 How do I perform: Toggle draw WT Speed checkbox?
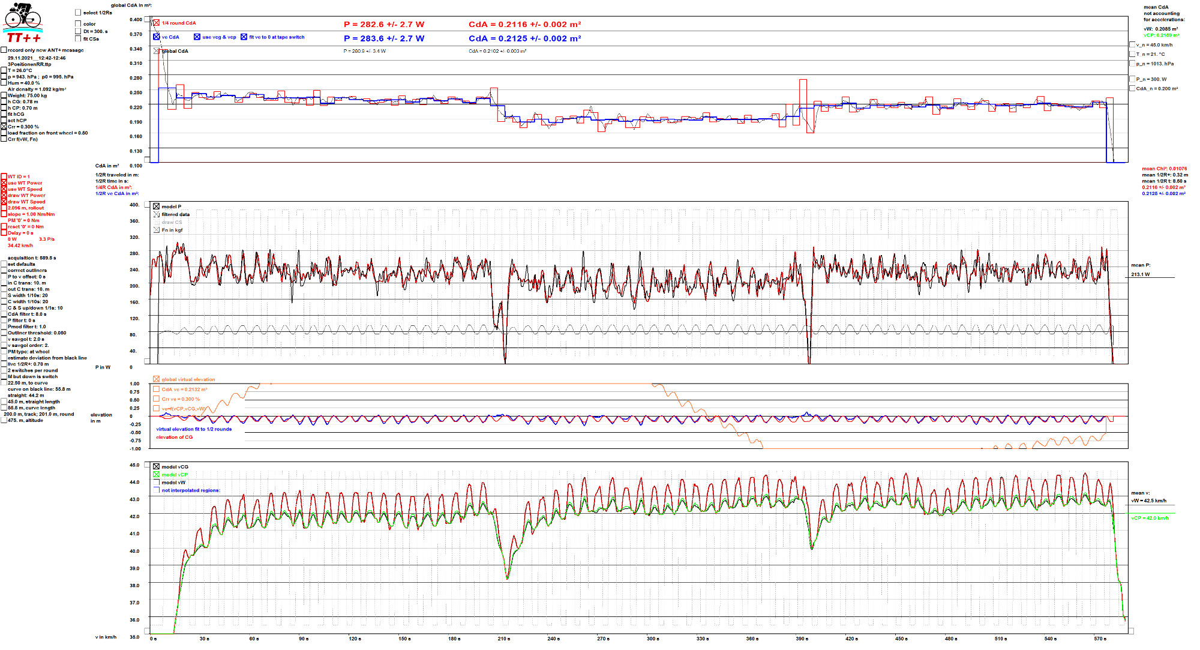(x=4, y=202)
